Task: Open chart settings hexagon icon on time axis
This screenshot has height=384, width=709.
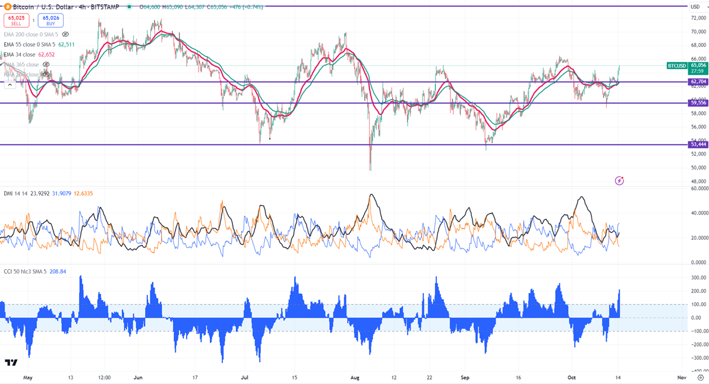Action: point(701,377)
